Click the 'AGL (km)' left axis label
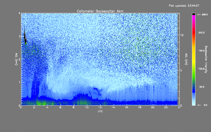Viewport: 211px width, 132px height. coord(16,59)
